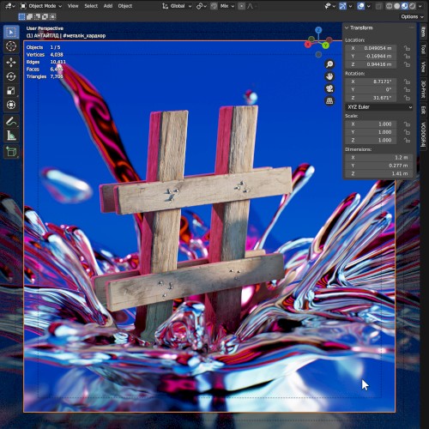Click the zoom magnifier viewport icon
Viewport: 429px width, 429px height.
329,64
